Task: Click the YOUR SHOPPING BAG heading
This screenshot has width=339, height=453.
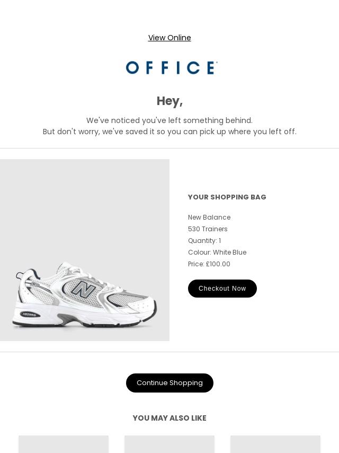Action: 227,197
